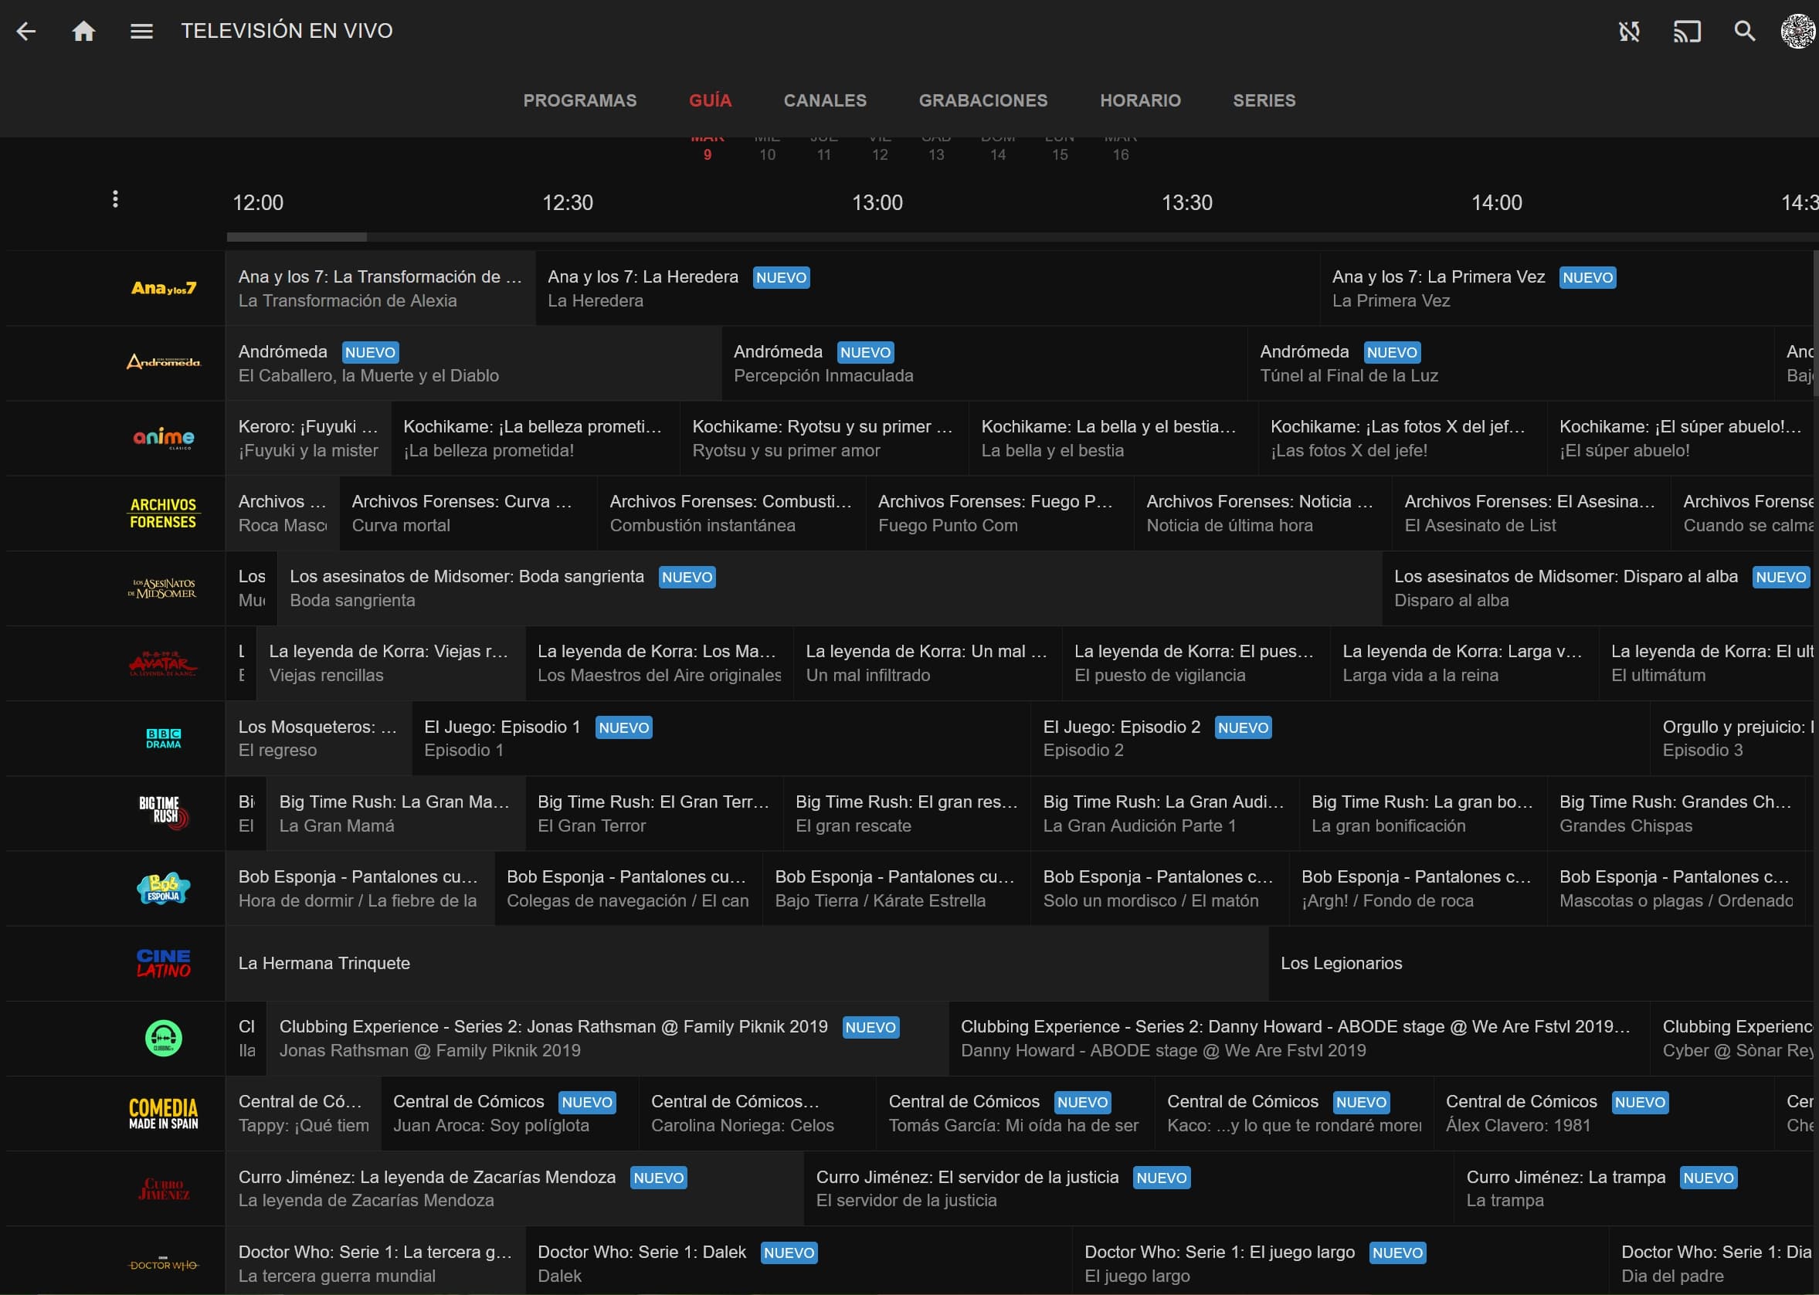Open guide options three-dot menu
Screen dimensions: 1819x1295
(x=116, y=199)
